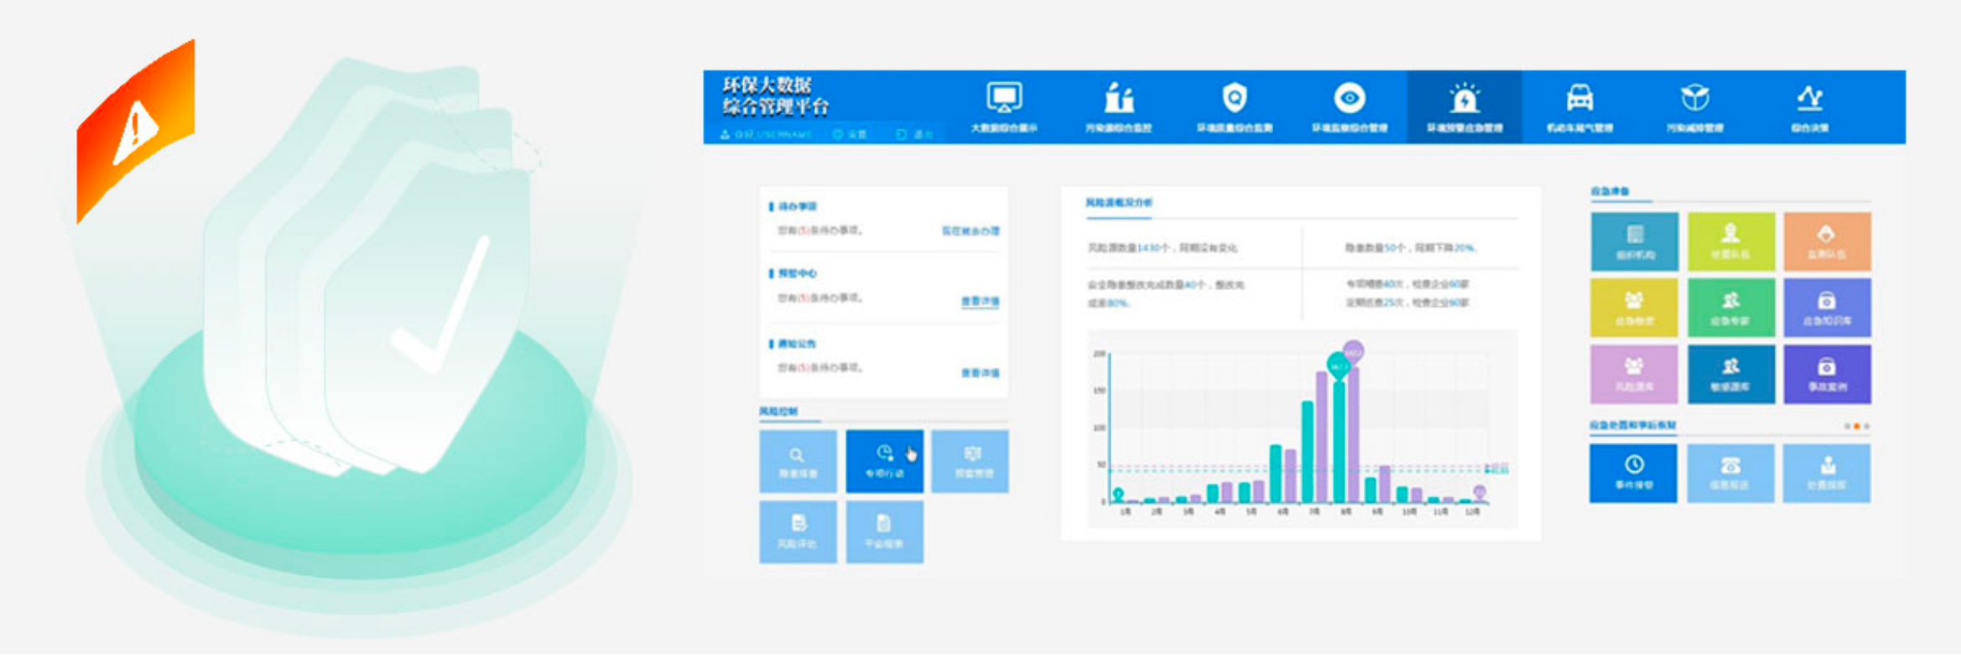This screenshot has width=1961, height=664.
Task: Open the telephone icon tile 信息报送
Action: 1730,473
